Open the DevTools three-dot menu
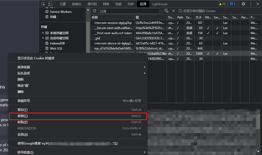Screen dimensions: 262x155 (x=251, y=4)
